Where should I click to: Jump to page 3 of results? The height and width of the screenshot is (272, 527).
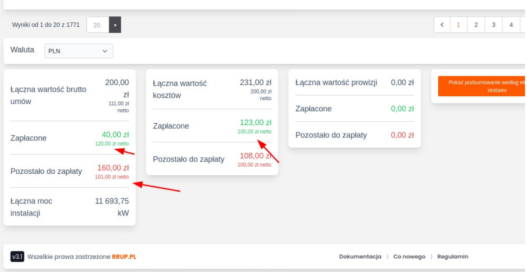(493, 25)
